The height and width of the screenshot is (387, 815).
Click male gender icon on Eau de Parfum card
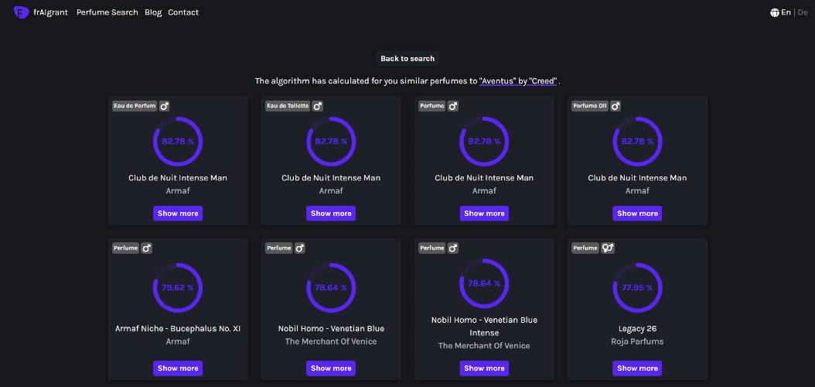click(x=164, y=106)
